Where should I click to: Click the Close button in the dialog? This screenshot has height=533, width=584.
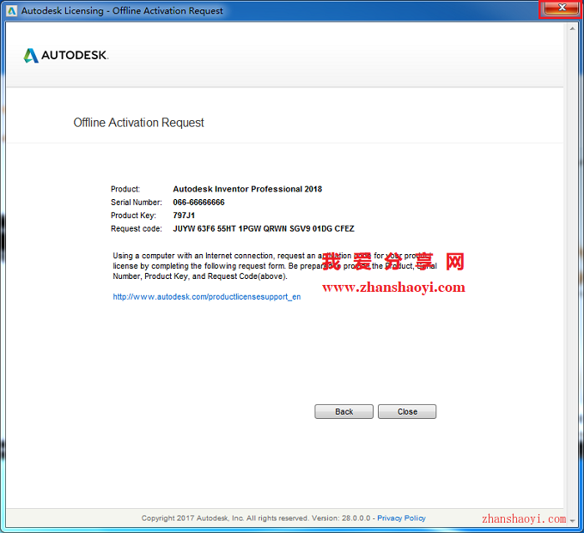pyautogui.click(x=407, y=411)
